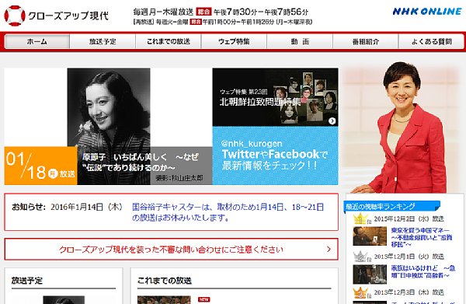The width and height of the screenshot is (466, 304).
Task: Go to the 動画 tab
Action: (300, 41)
